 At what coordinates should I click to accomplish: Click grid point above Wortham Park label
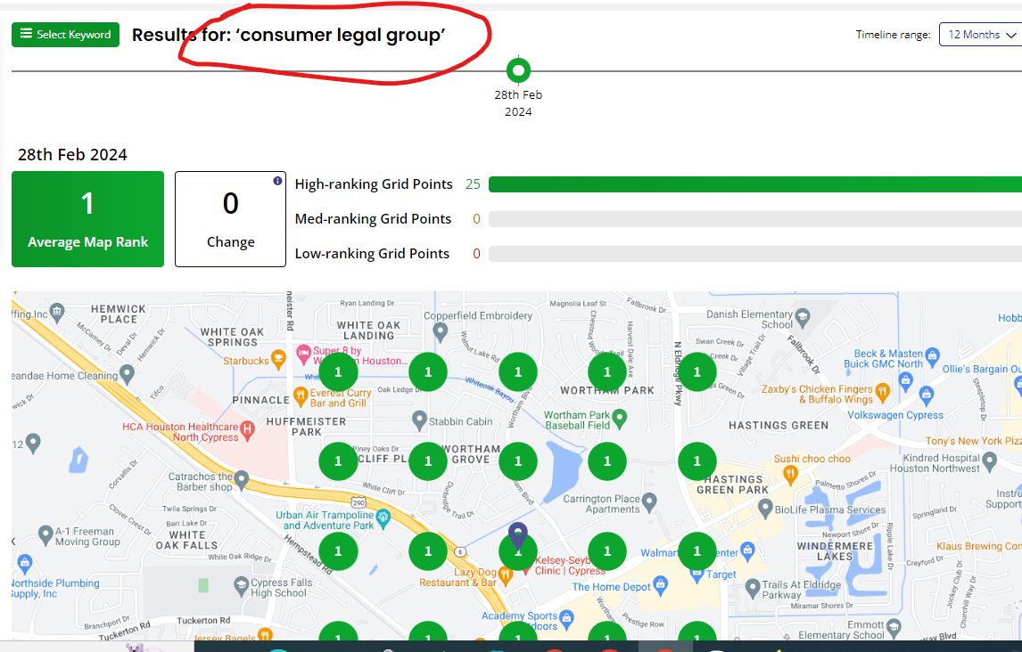[x=607, y=371]
